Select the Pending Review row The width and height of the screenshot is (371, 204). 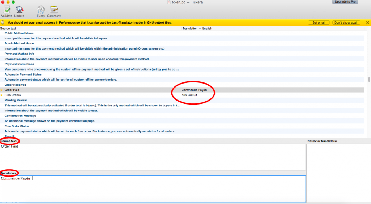pos(182,100)
